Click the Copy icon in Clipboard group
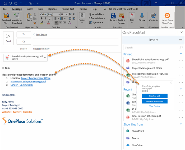This screenshot has height=150, width=185. pos(35,18)
